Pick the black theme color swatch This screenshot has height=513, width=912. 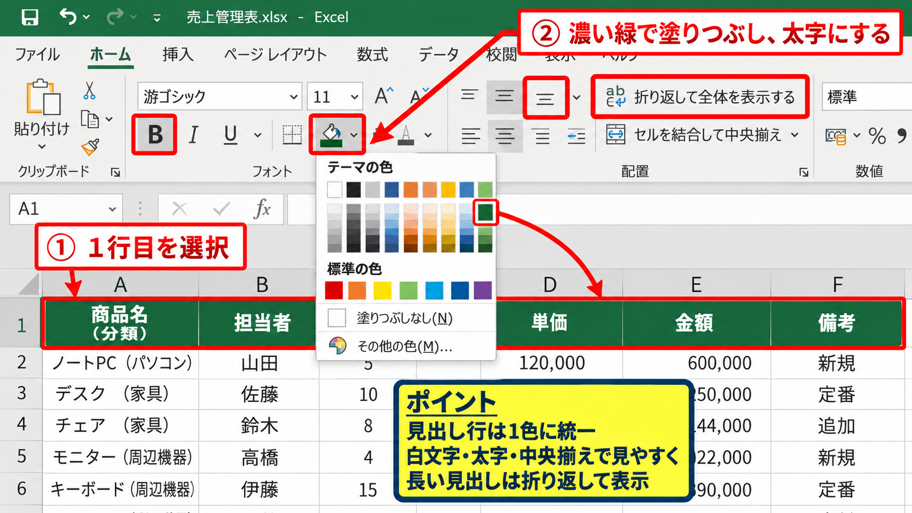[353, 190]
